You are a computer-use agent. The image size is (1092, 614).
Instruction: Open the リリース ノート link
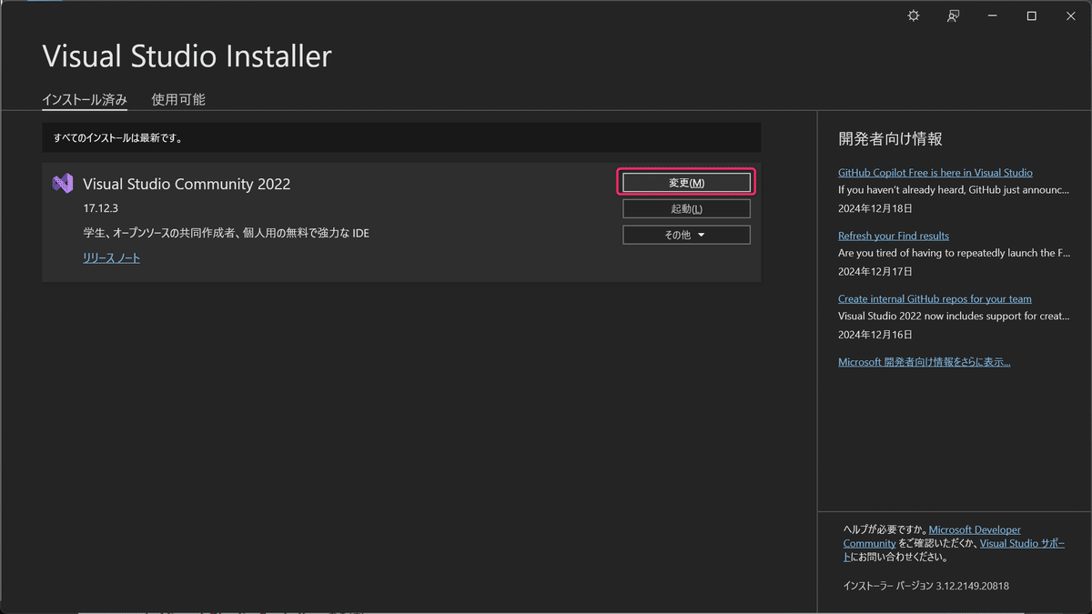pos(111,258)
